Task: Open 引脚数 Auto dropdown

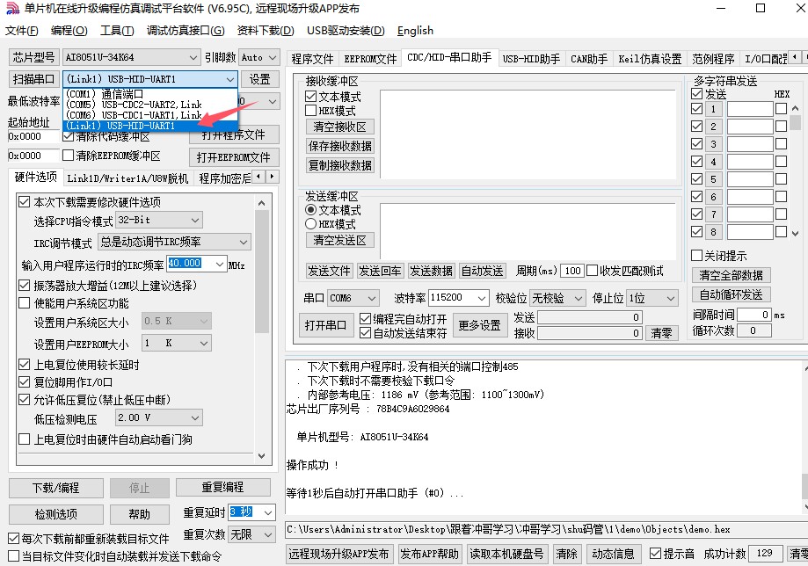Action: tap(259, 57)
